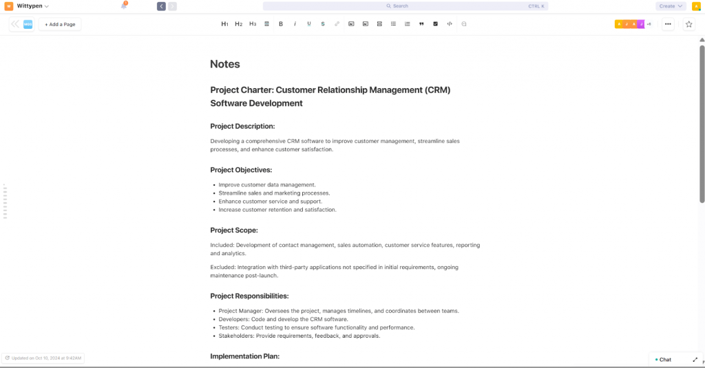Expand chat with the diagonal arrow icon

[695, 360]
